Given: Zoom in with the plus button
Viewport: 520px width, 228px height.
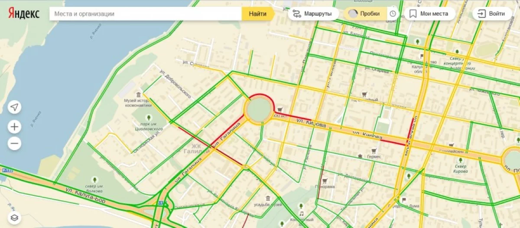Looking at the screenshot, I should [14, 127].
